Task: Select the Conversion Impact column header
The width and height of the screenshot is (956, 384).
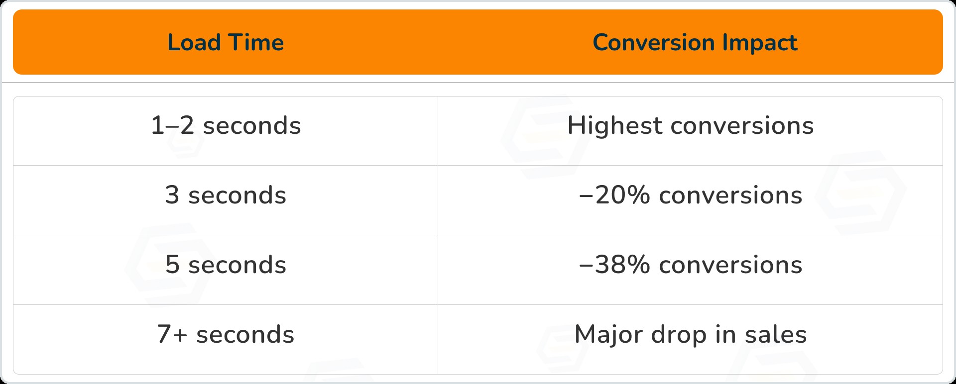Action: (695, 42)
